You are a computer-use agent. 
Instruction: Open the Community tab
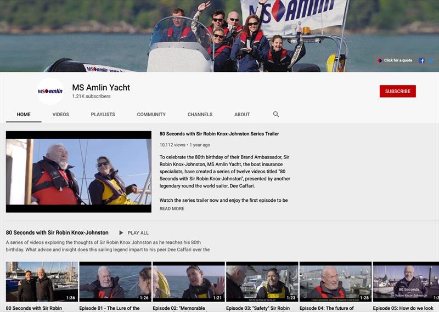[151, 115]
